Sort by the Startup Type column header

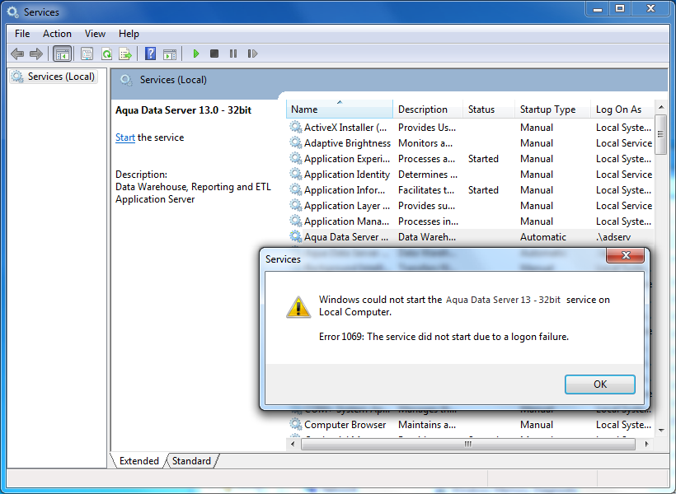coord(552,110)
